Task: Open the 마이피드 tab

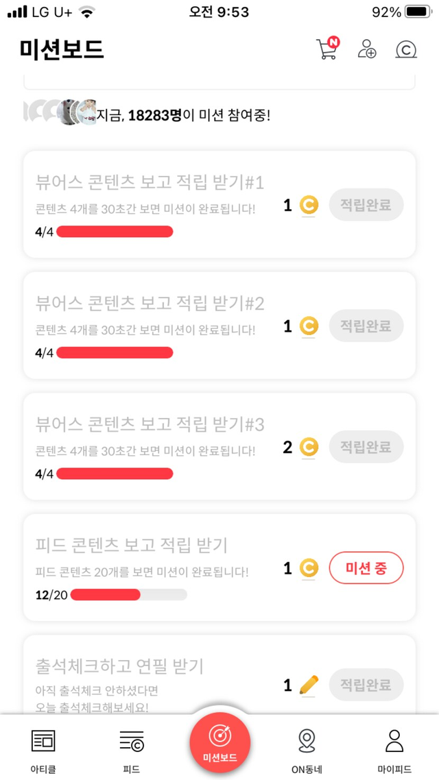Action: [394, 748]
